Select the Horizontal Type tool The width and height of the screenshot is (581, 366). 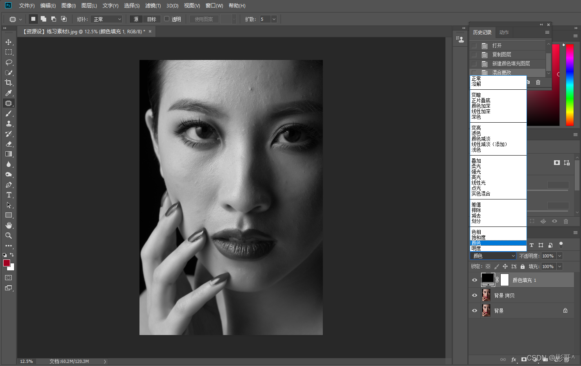[x=9, y=195]
